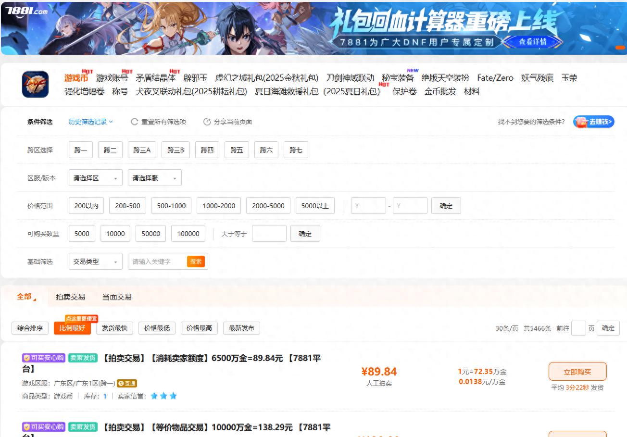
Task: Select the 500-1000 price range filter
Action: point(171,205)
